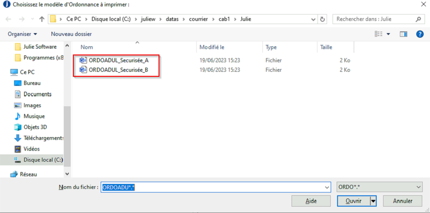Click the Annuler button
The width and height of the screenshot is (430, 213).
pyautogui.click(x=403, y=201)
